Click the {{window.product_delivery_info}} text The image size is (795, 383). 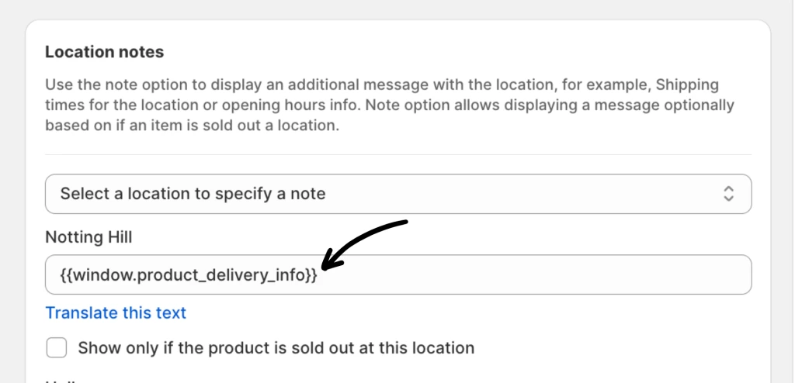click(189, 274)
